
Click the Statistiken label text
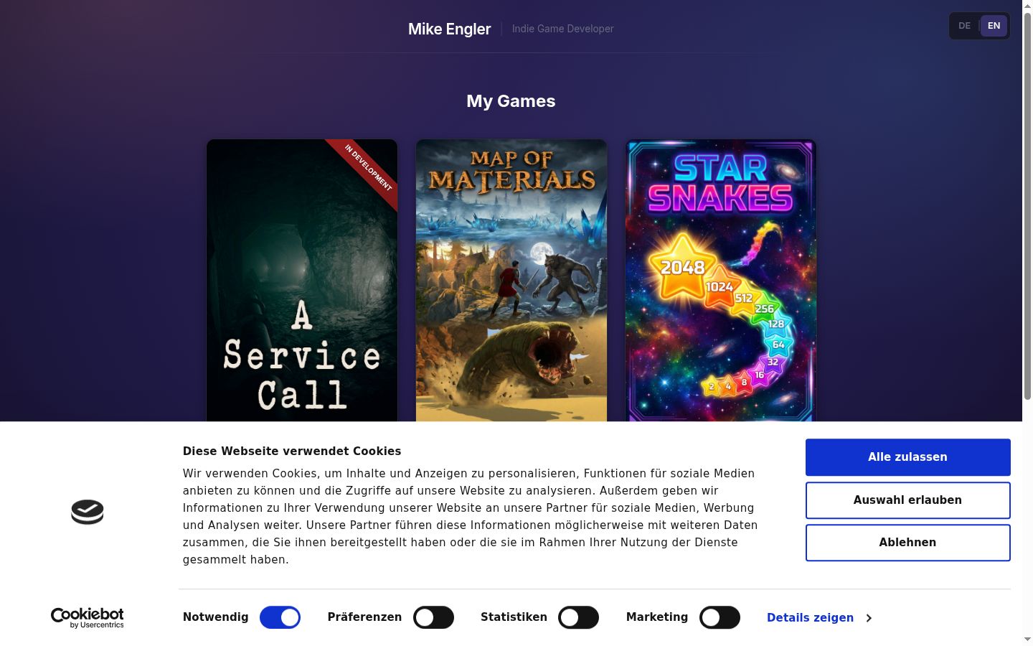click(514, 617)
